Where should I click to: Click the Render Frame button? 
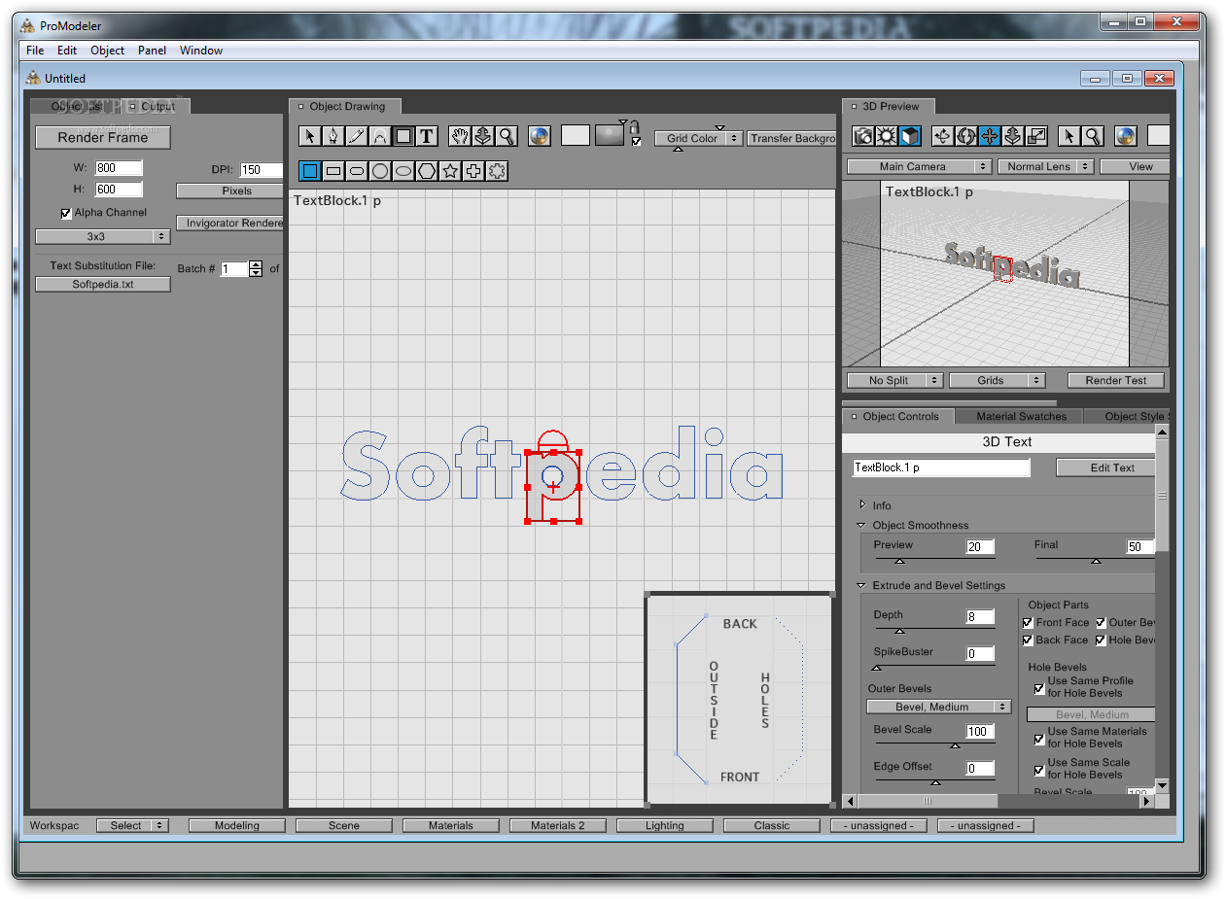(103, 137)
